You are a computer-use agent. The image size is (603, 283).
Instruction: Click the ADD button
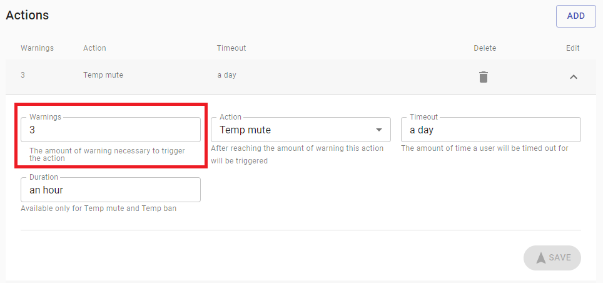(575, 16)
